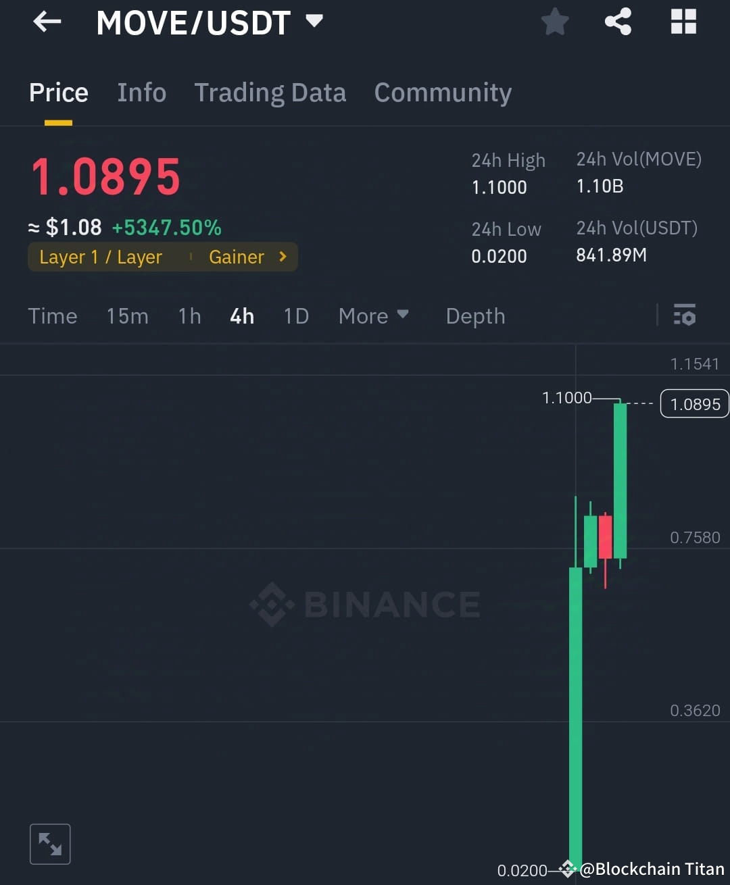Open the More timeframe dropdown
The image size is (730, 885).
point(373,315)
